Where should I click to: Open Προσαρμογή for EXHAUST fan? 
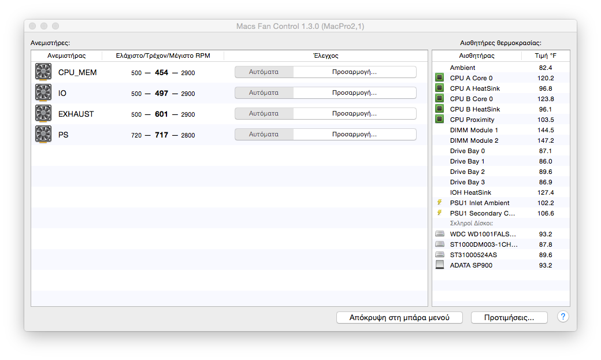(x=355, y=113)
